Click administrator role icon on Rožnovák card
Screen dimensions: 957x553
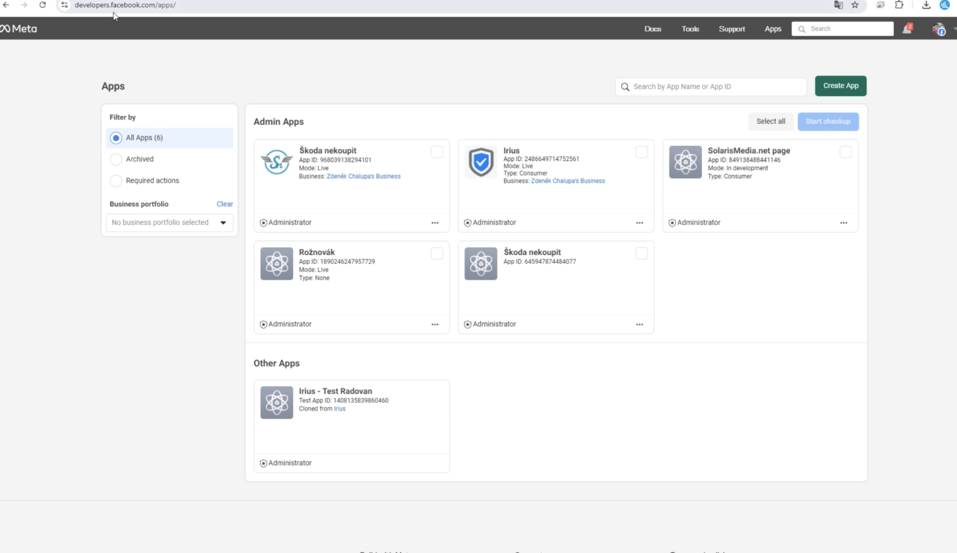(x=263, y=324)
